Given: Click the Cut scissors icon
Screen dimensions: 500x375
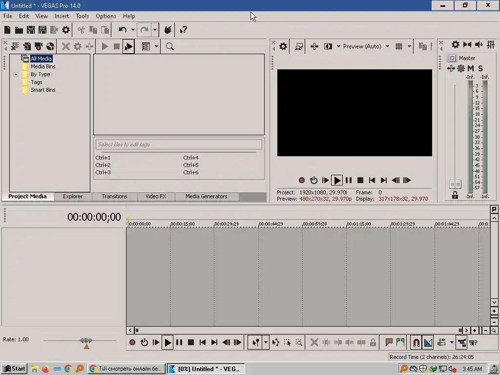Looking at the screenshot, I should [82, 30].
